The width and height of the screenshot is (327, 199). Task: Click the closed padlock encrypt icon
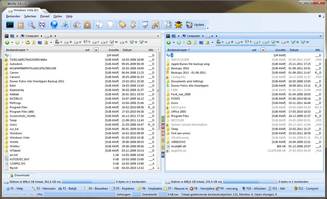(x=122, y=25)
